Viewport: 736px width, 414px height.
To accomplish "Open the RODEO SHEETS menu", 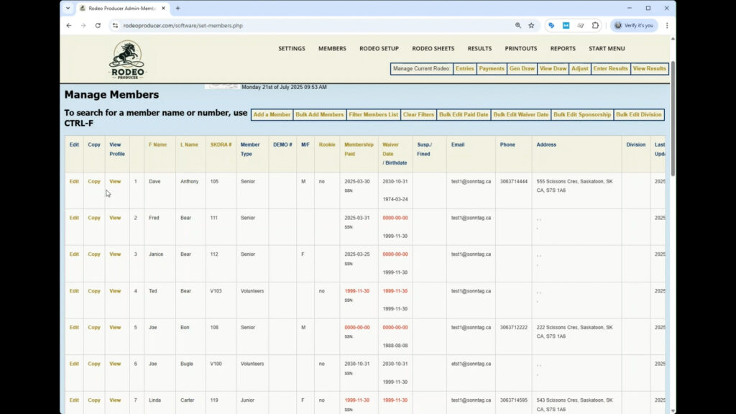I will tap(433, 49).
